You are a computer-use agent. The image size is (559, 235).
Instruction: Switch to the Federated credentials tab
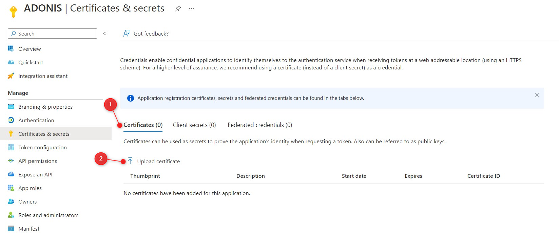coord(259,125)
